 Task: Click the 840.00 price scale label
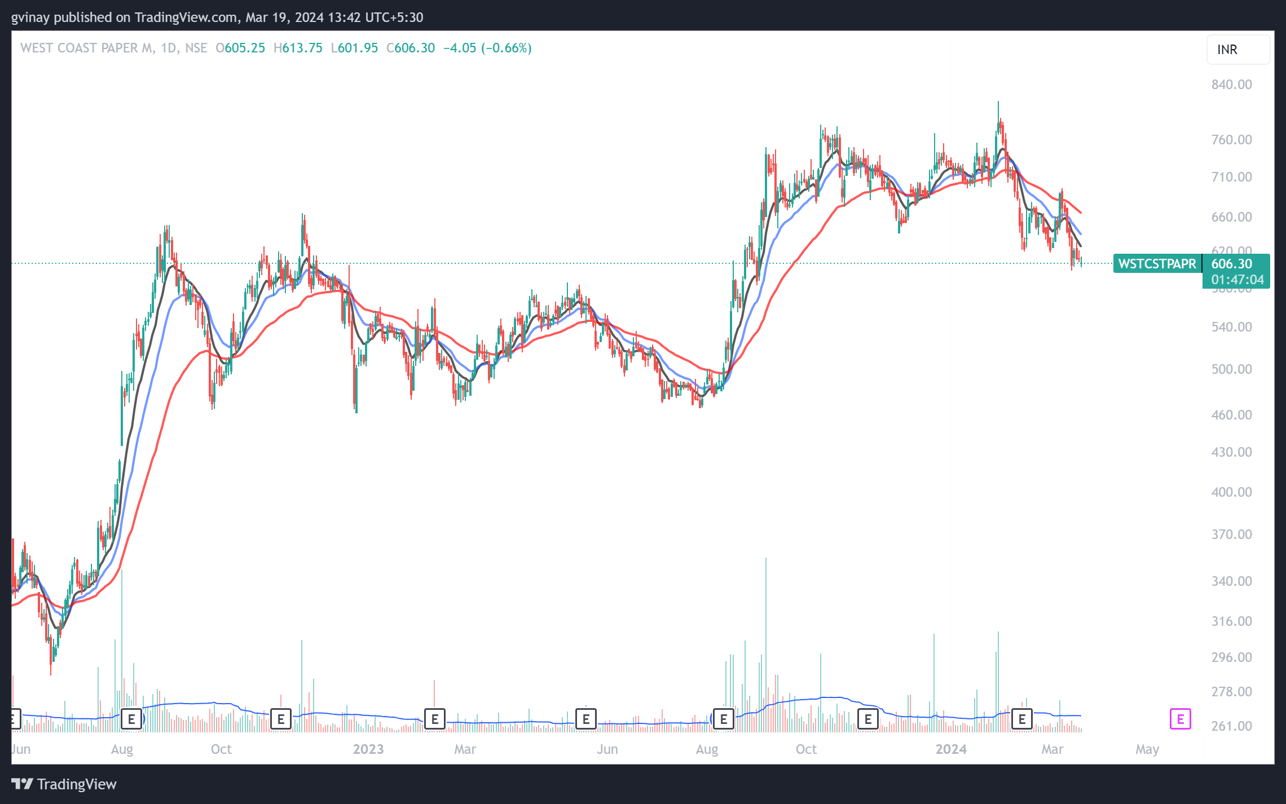click(1231, 85)
